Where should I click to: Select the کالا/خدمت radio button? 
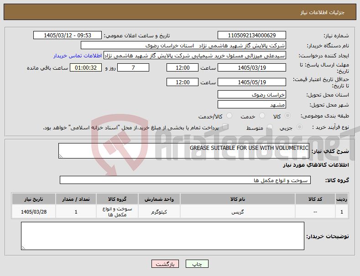click(229, 116)
